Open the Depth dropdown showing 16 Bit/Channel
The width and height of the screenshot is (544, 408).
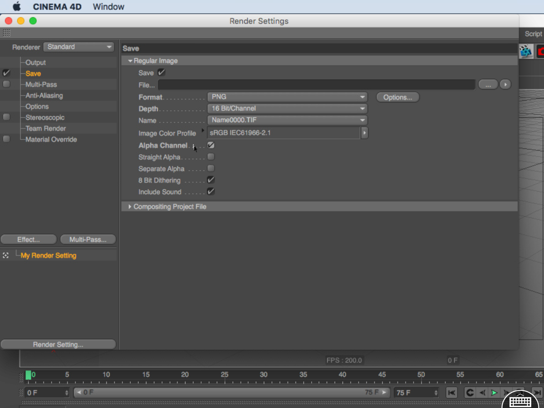point(287,108)
